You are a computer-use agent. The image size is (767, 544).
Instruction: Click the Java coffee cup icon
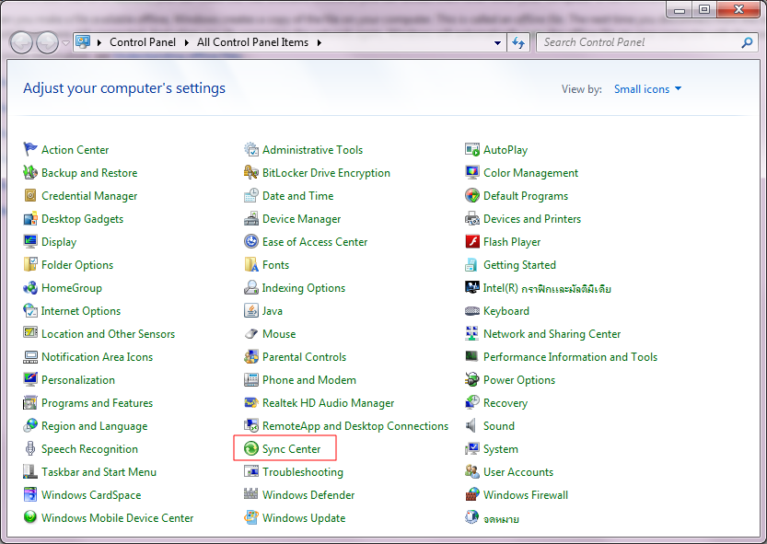(251, 311)
